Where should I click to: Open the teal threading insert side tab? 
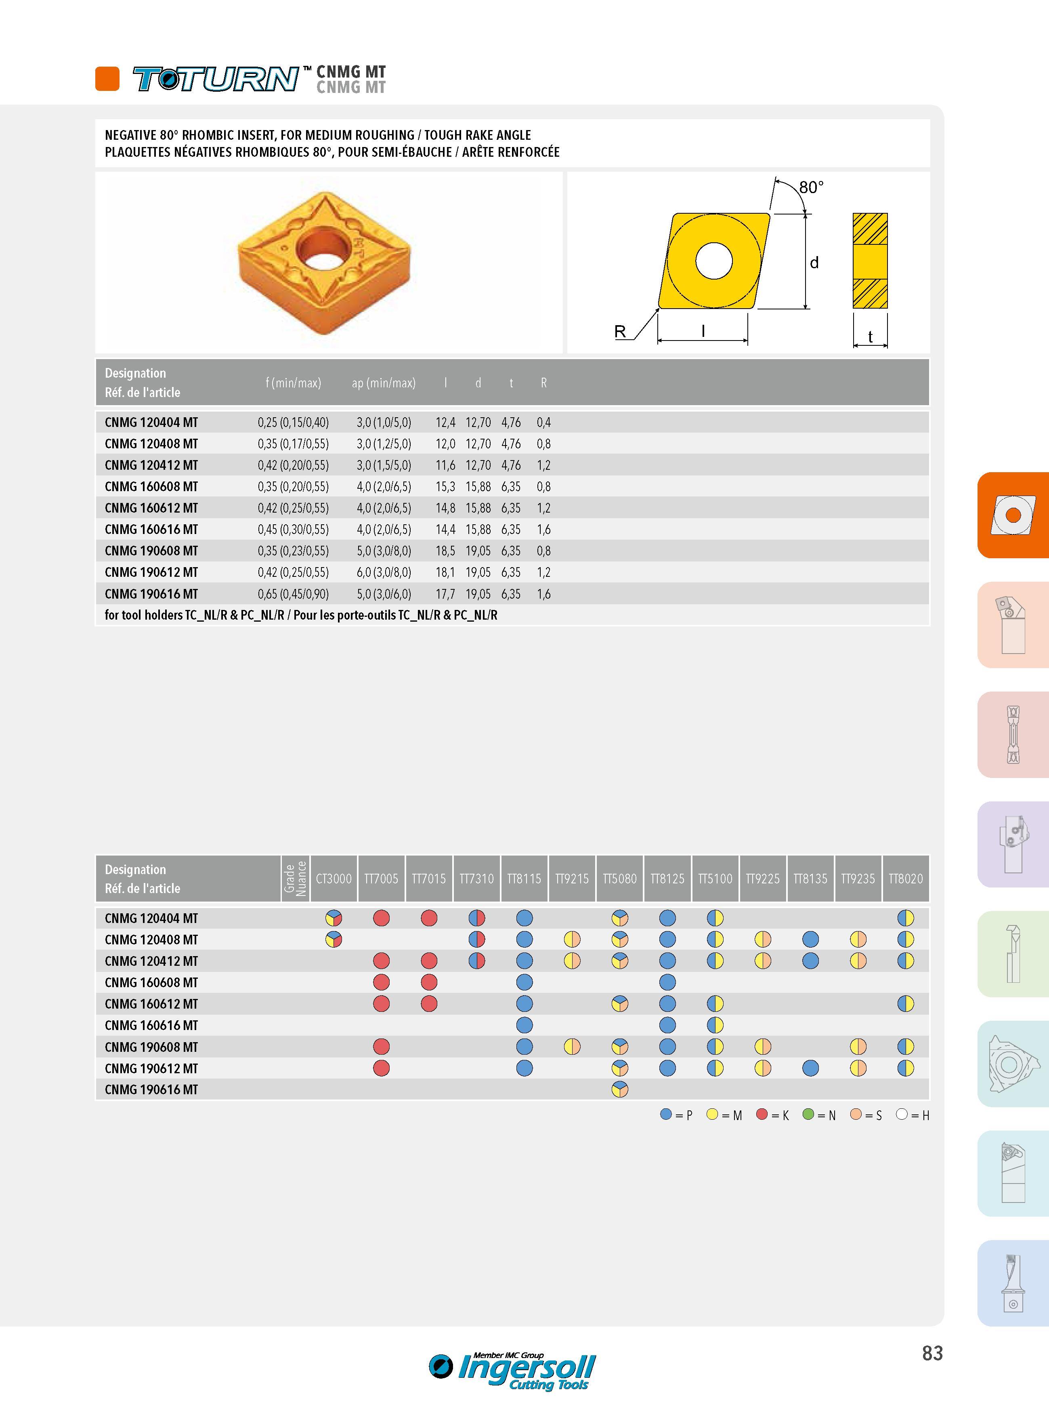[x=1013, y=1064]
